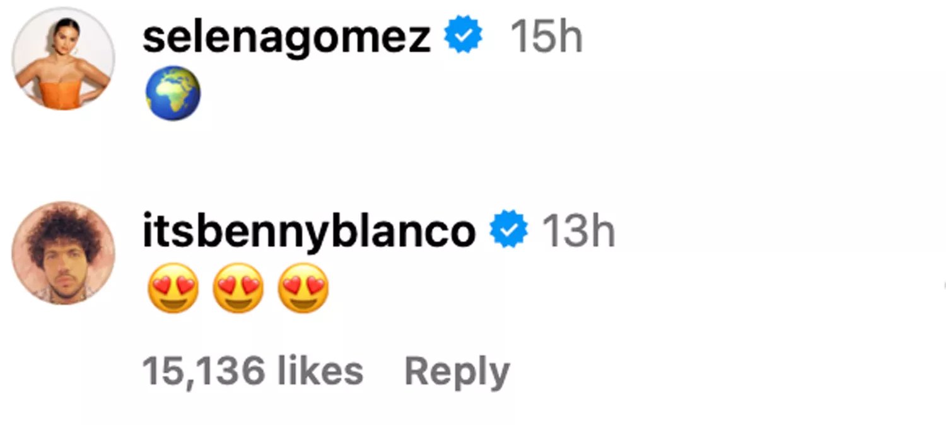Click the last heart-eyes emoji
The height and width of the screenshot is (425, 946).
click(x=303, y=288)
